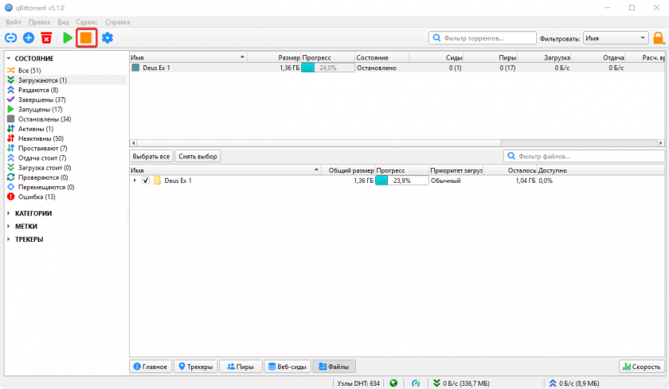Viewport: 669px width, 389px height.
Task: Click the orange lock icon
Action: pyautogui.click(x=658, y=37)
